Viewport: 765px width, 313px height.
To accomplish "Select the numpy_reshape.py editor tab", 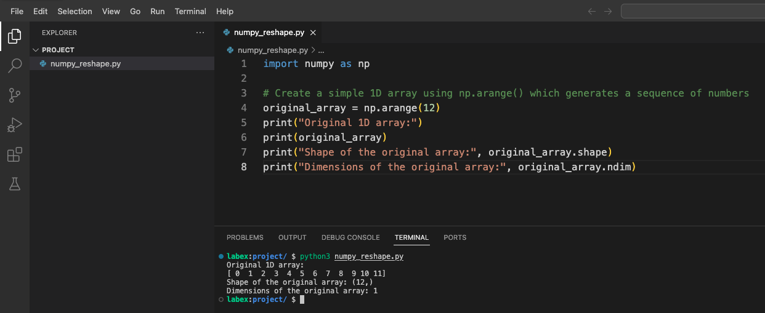I will 268,33.
